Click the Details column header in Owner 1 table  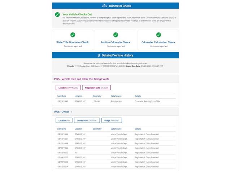click(x=138, y=129)
